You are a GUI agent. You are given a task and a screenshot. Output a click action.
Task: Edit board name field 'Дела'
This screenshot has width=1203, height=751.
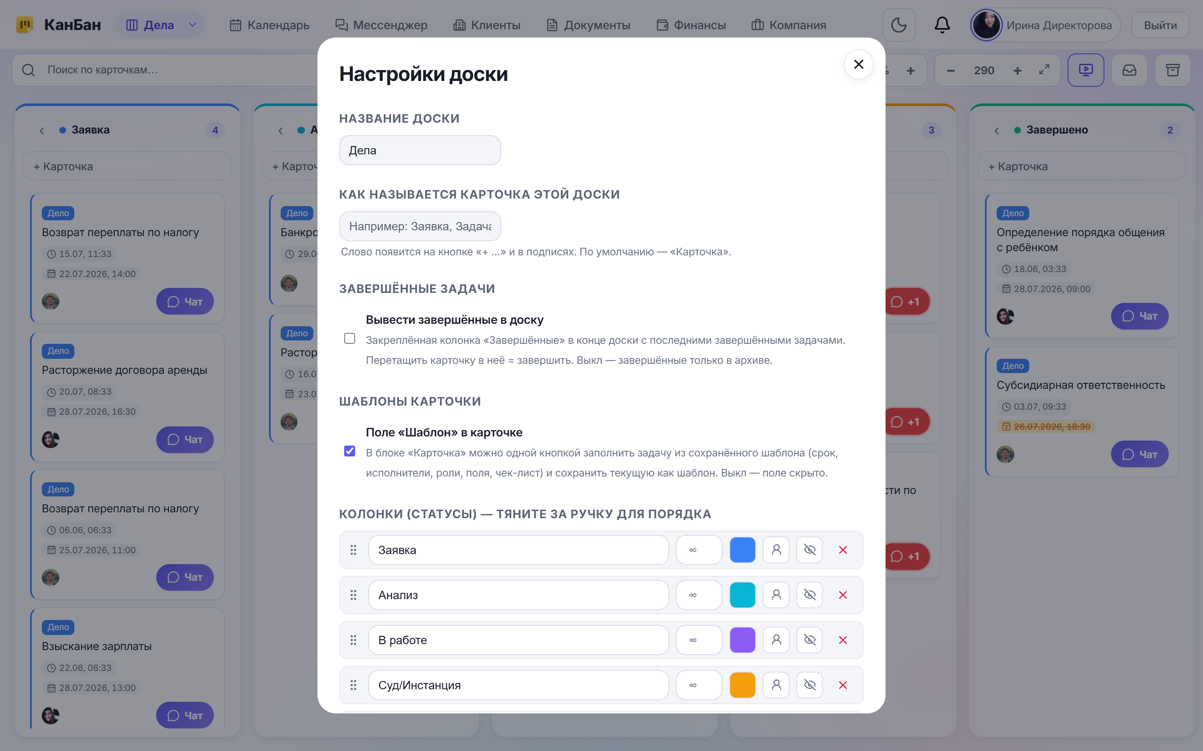pos(420,150)
